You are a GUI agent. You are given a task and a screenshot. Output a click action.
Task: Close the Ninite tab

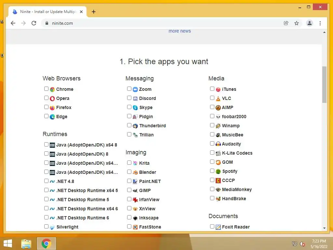click(x=81, y=12)
